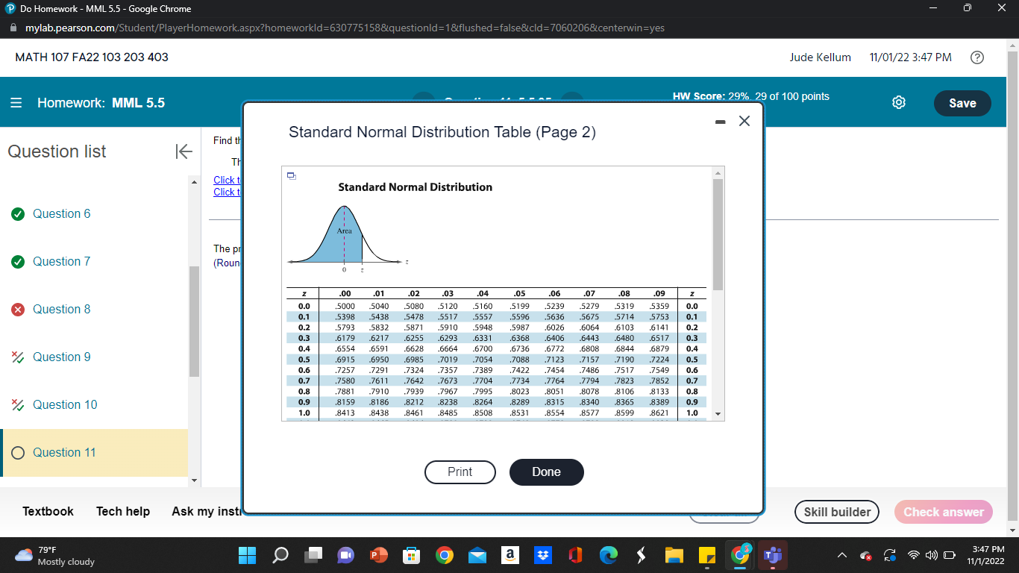The height and width of the screenshot is (573, 1019).
Task: Print the Standard Normal Distribution table
Action: (460, 472)
